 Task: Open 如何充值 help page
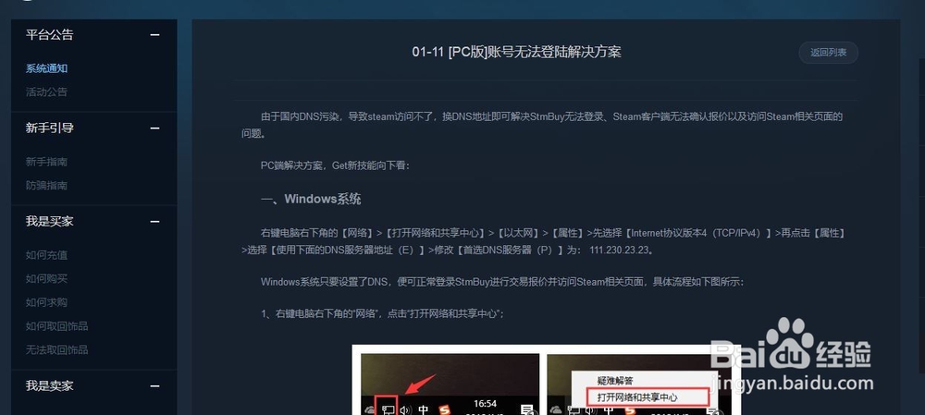(x=46, y=255)
